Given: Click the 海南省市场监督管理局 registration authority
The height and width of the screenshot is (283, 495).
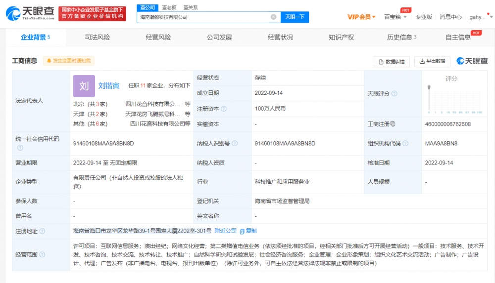Looking at the screenshot, I should tap(282, 201).
